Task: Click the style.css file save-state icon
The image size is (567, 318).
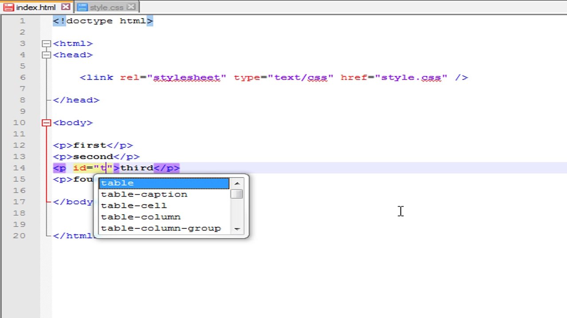Action: click(x=82, y=8)
